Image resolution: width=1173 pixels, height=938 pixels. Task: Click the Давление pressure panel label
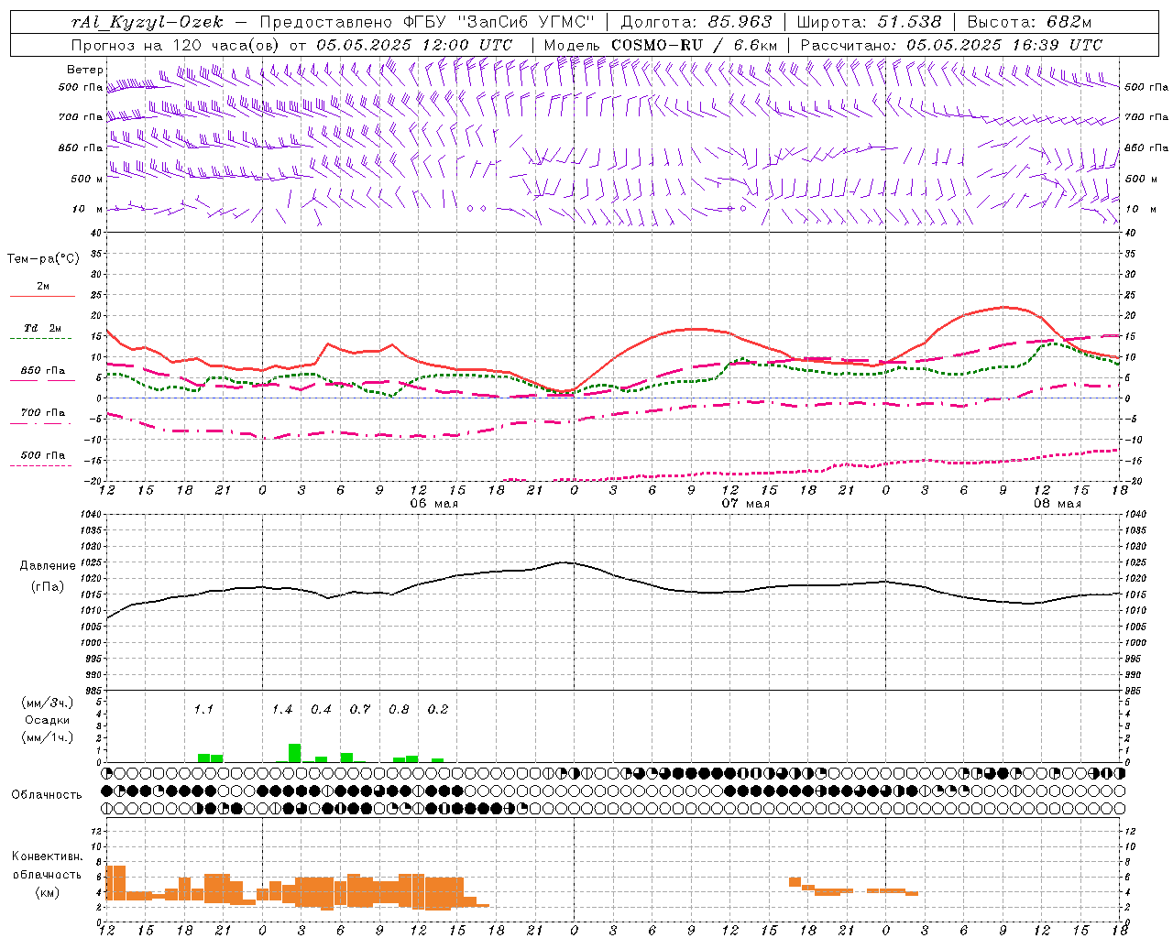point(48,565)
